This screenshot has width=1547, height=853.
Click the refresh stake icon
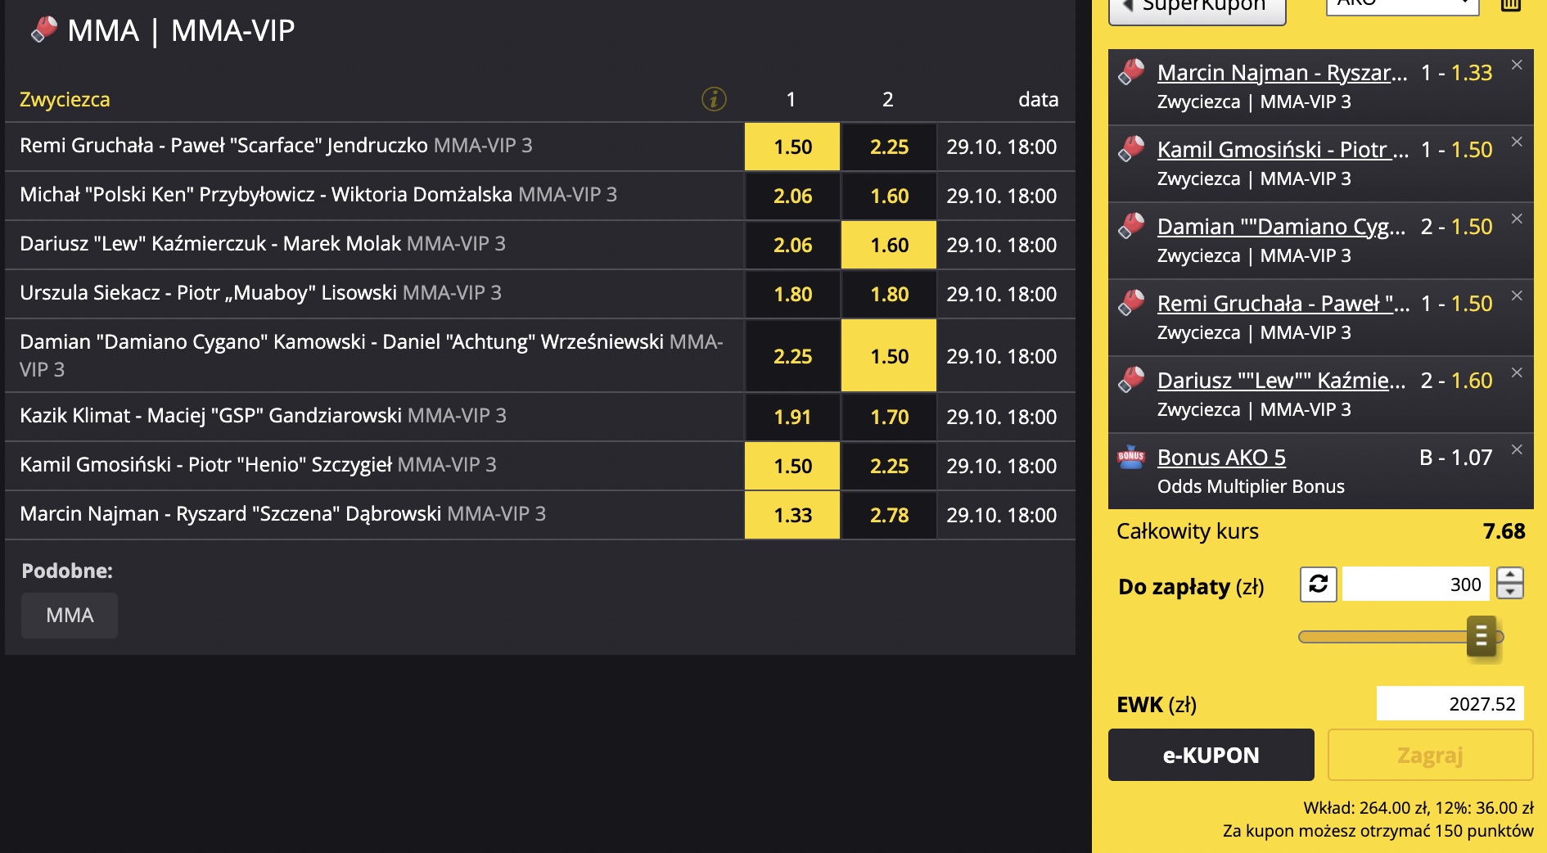(1318, 584)
